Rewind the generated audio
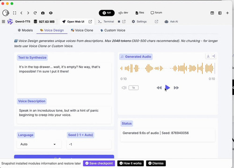 pos(159,88)
